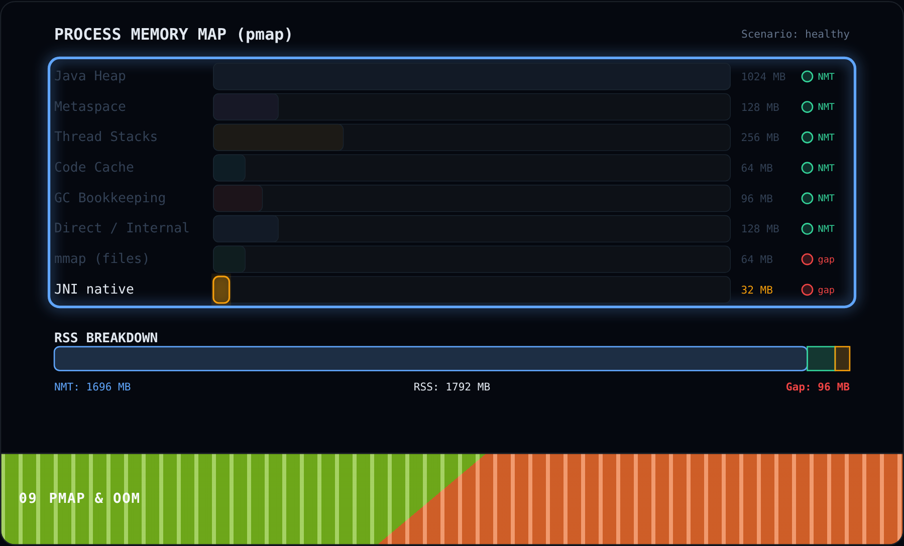
Task: Click the blue NMT segment in RSS breakdown
Action: pos(430,359)
